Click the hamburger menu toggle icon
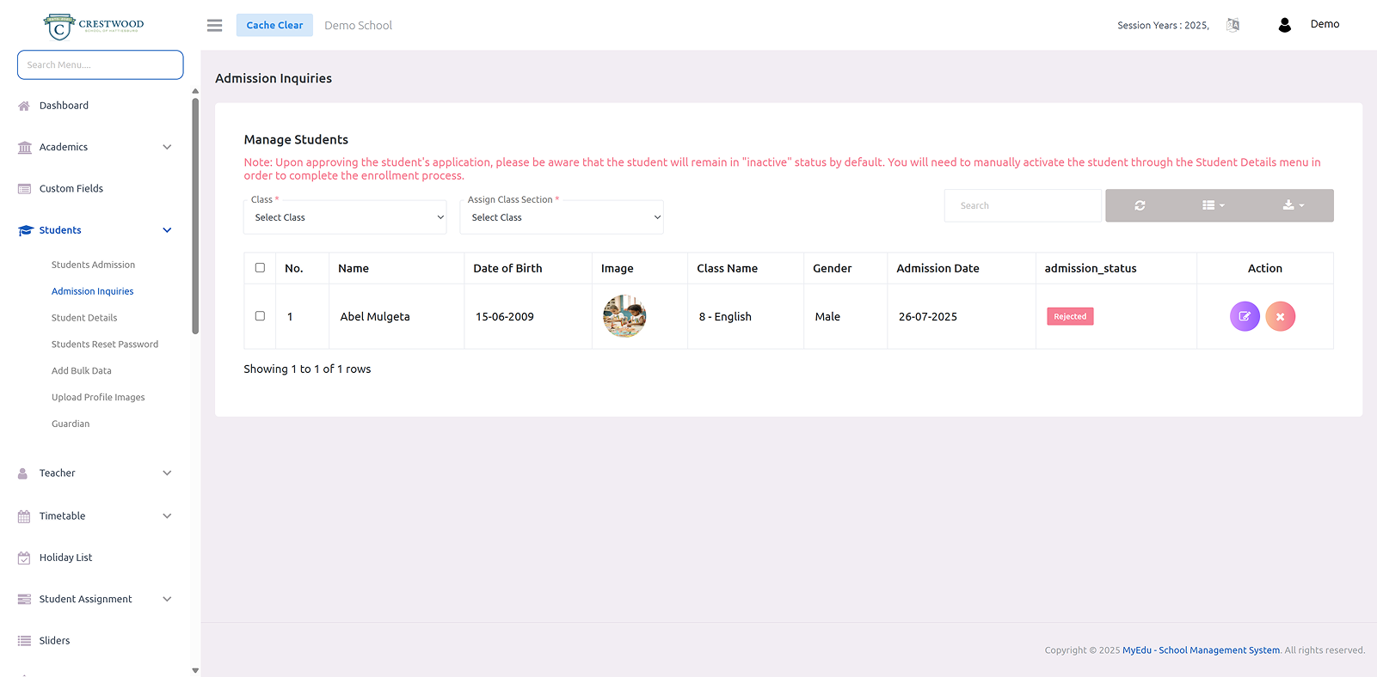The width and height of the screenshot is (1377, 677). [215, 26]
